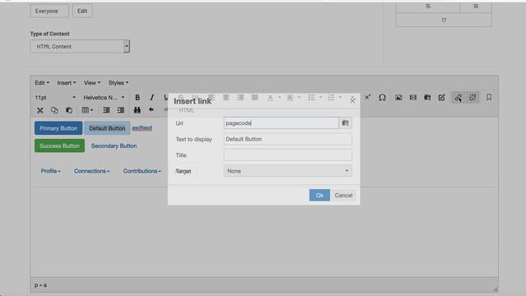Click the selected Default Button in the content
Image resolution: width=526 pixels, height=296 pixels.
[x=107, y=128]
